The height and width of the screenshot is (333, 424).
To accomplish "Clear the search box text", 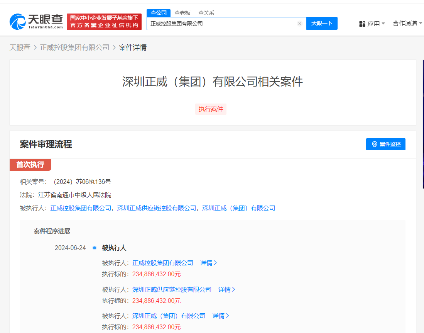I will tap(299, 24).
